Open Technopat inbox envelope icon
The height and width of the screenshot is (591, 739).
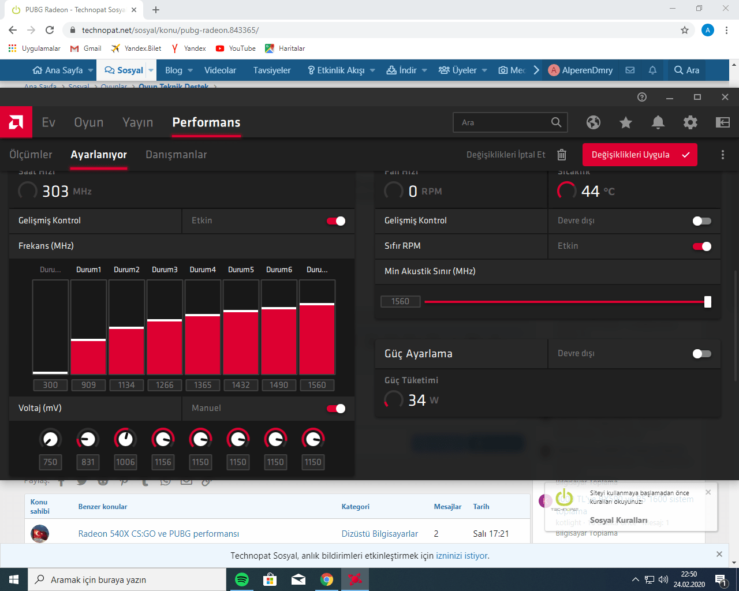point(630,70)
